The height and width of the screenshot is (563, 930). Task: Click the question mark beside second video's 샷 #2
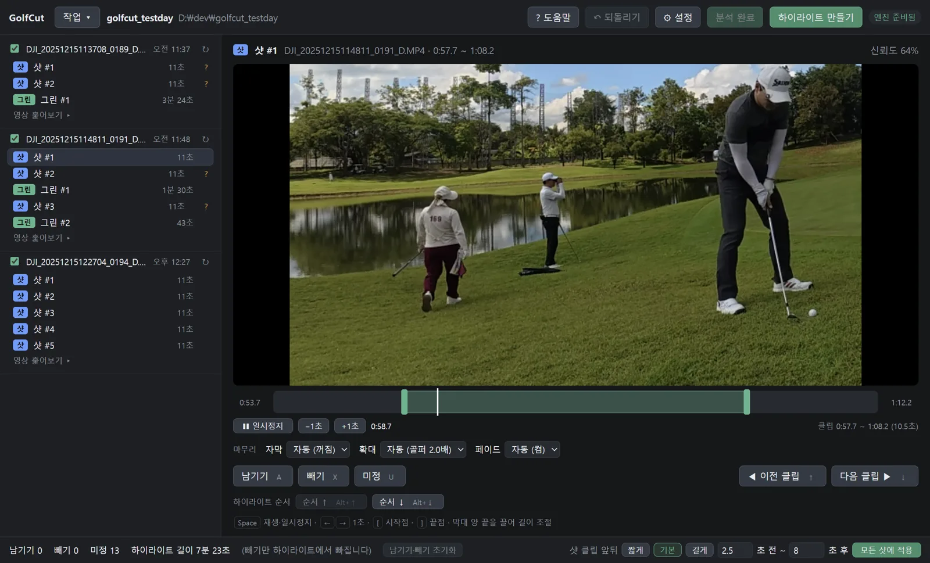pos(206,174)
